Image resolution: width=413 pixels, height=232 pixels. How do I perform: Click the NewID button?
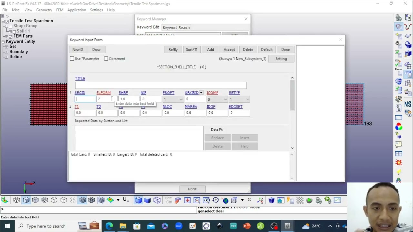pos(77,50)
